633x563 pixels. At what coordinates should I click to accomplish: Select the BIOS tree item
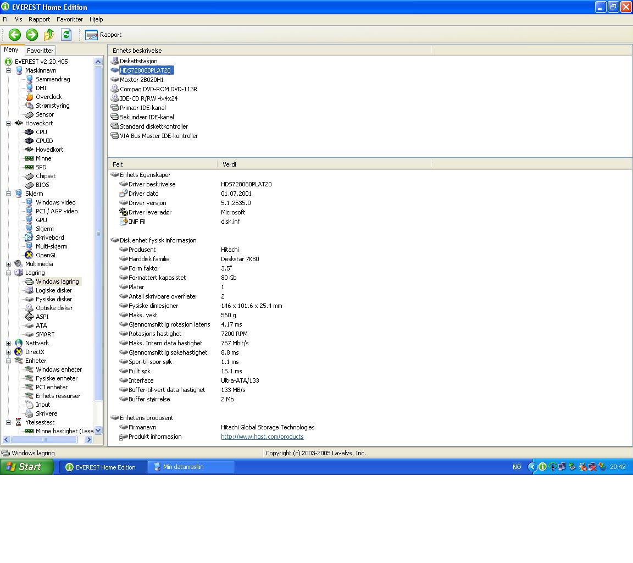point(37,185)
